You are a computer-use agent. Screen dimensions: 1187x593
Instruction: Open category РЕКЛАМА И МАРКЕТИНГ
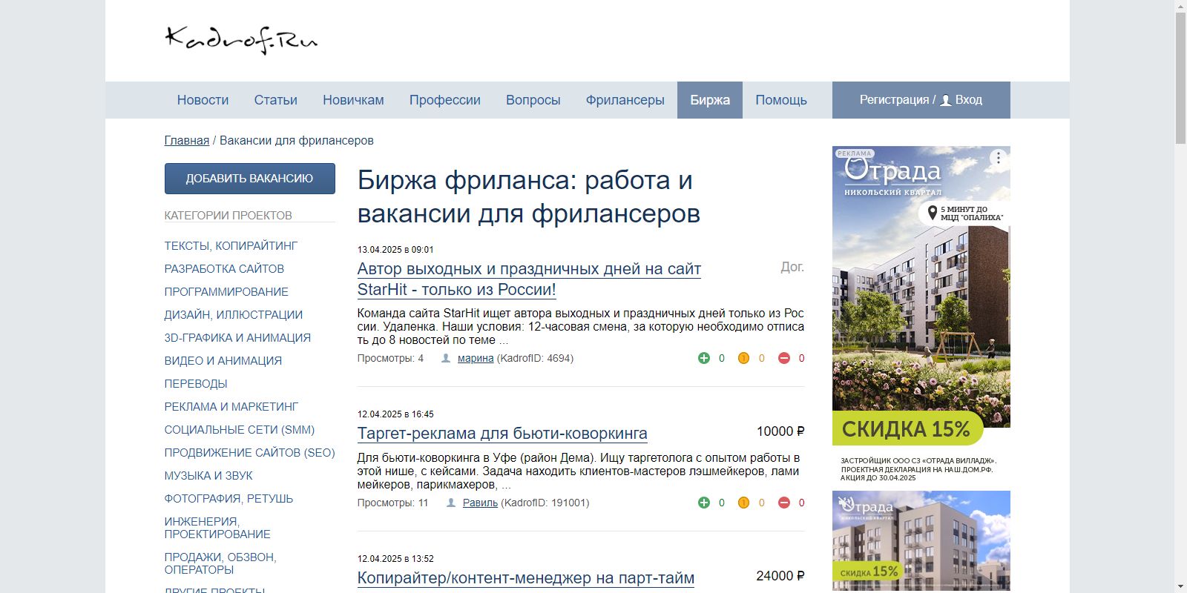point(231,407)
